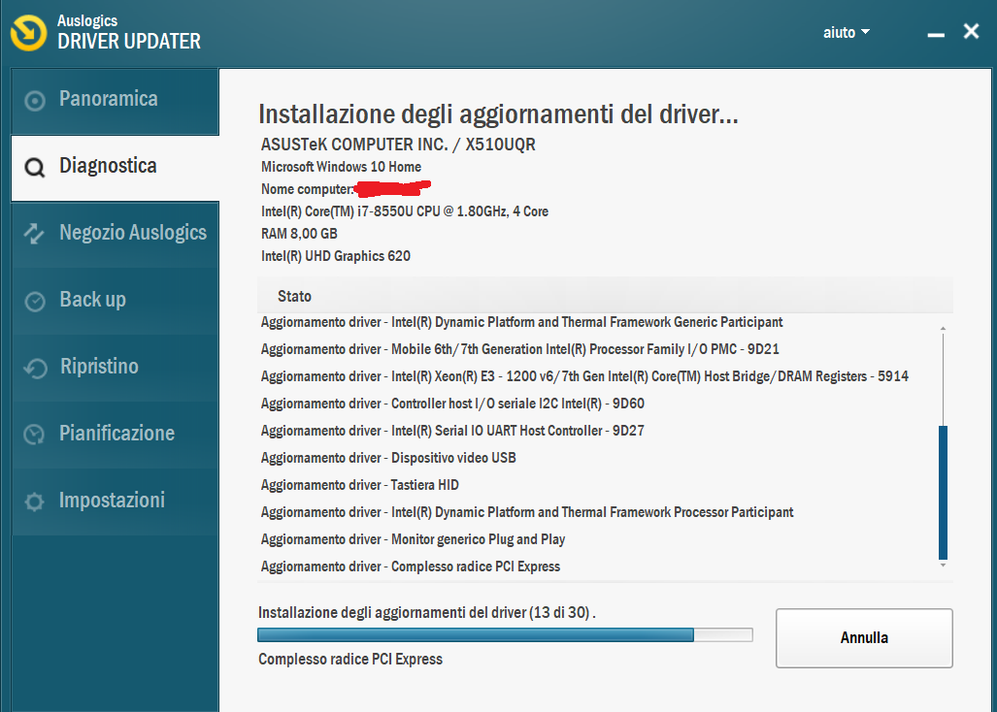The image size is (997, 712).
Task: Open the Negozio Auslogics section
Action: (116, 235)
